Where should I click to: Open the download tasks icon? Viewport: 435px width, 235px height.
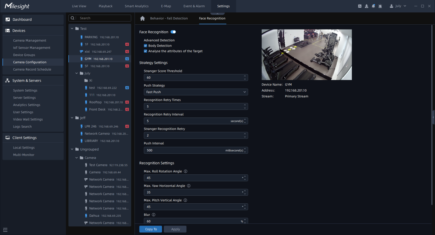pos(367,6)
